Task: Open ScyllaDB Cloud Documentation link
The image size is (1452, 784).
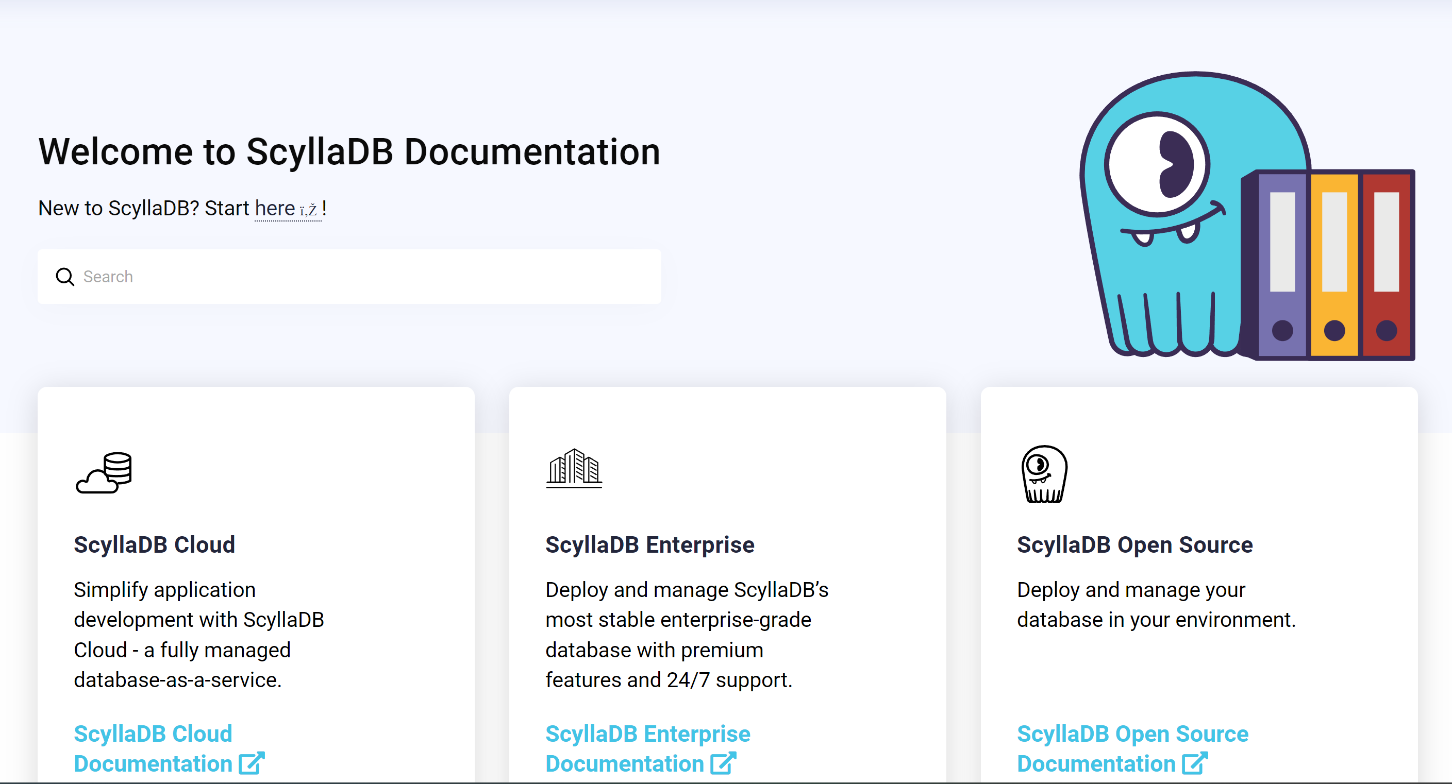Action: click(x=169, y=748)
